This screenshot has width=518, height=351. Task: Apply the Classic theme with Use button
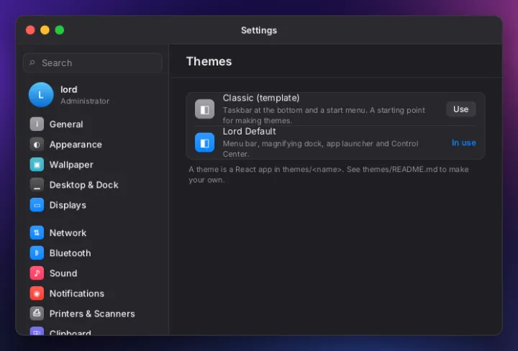pyautogui.click(x=461, y=109)
